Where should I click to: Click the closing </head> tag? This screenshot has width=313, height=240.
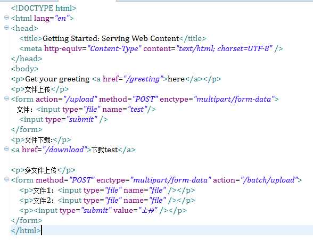point(27,59)
